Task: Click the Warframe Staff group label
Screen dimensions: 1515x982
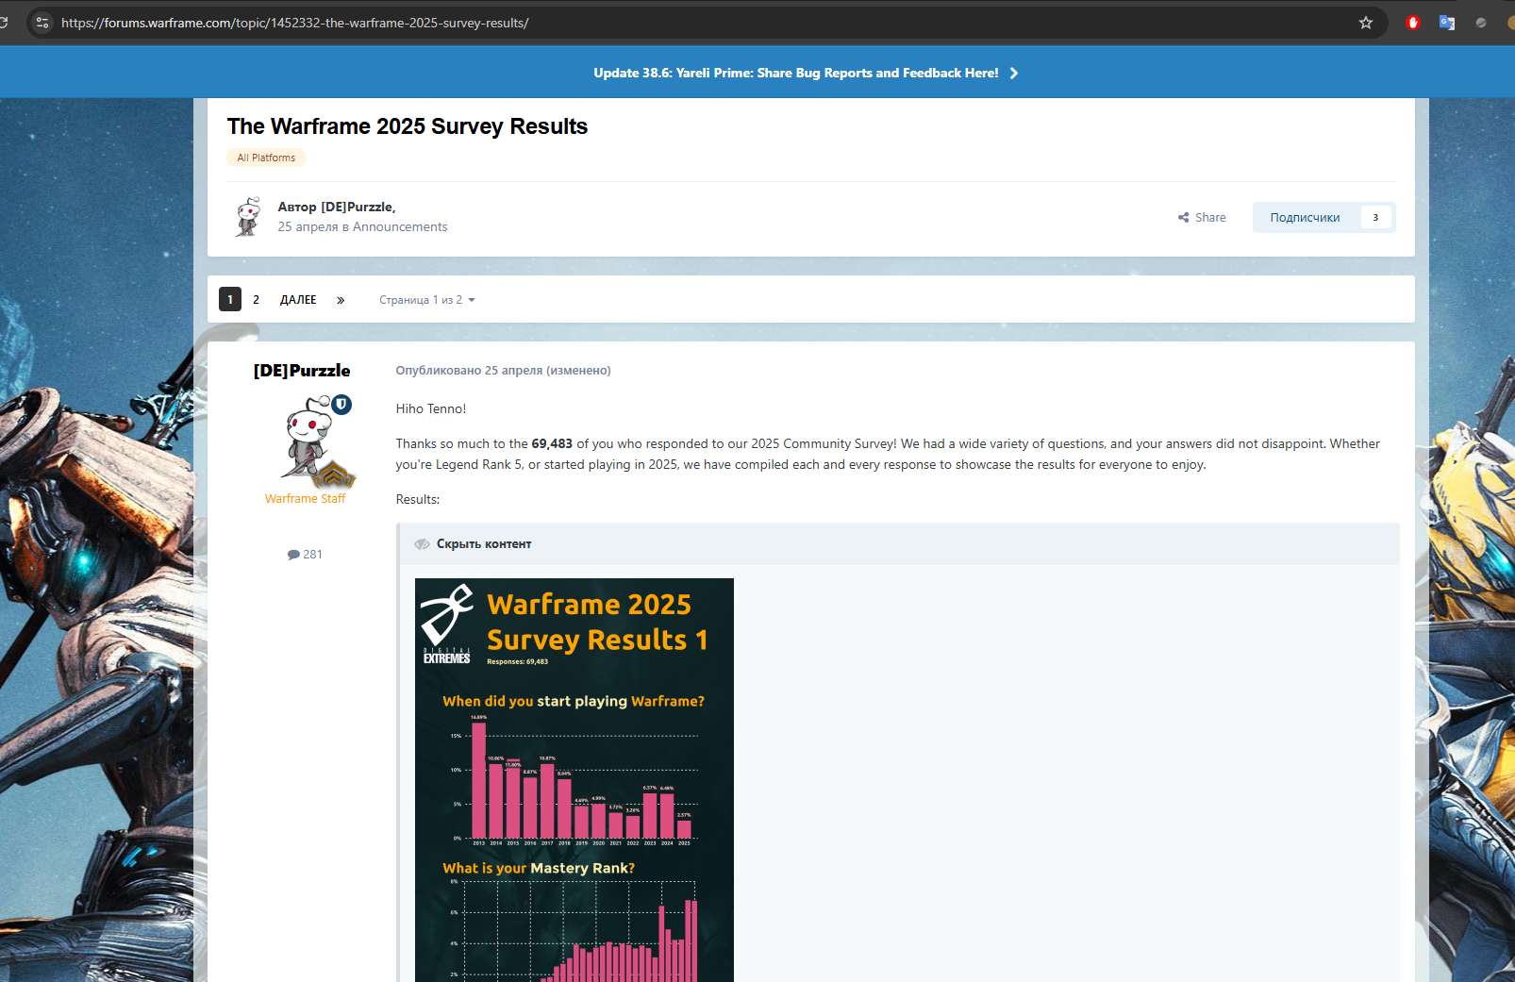Action: 305,498
